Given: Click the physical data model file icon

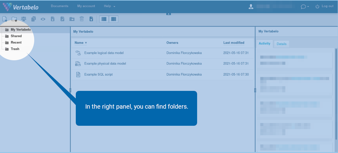Looking at the screenshot, I should 78,64.
